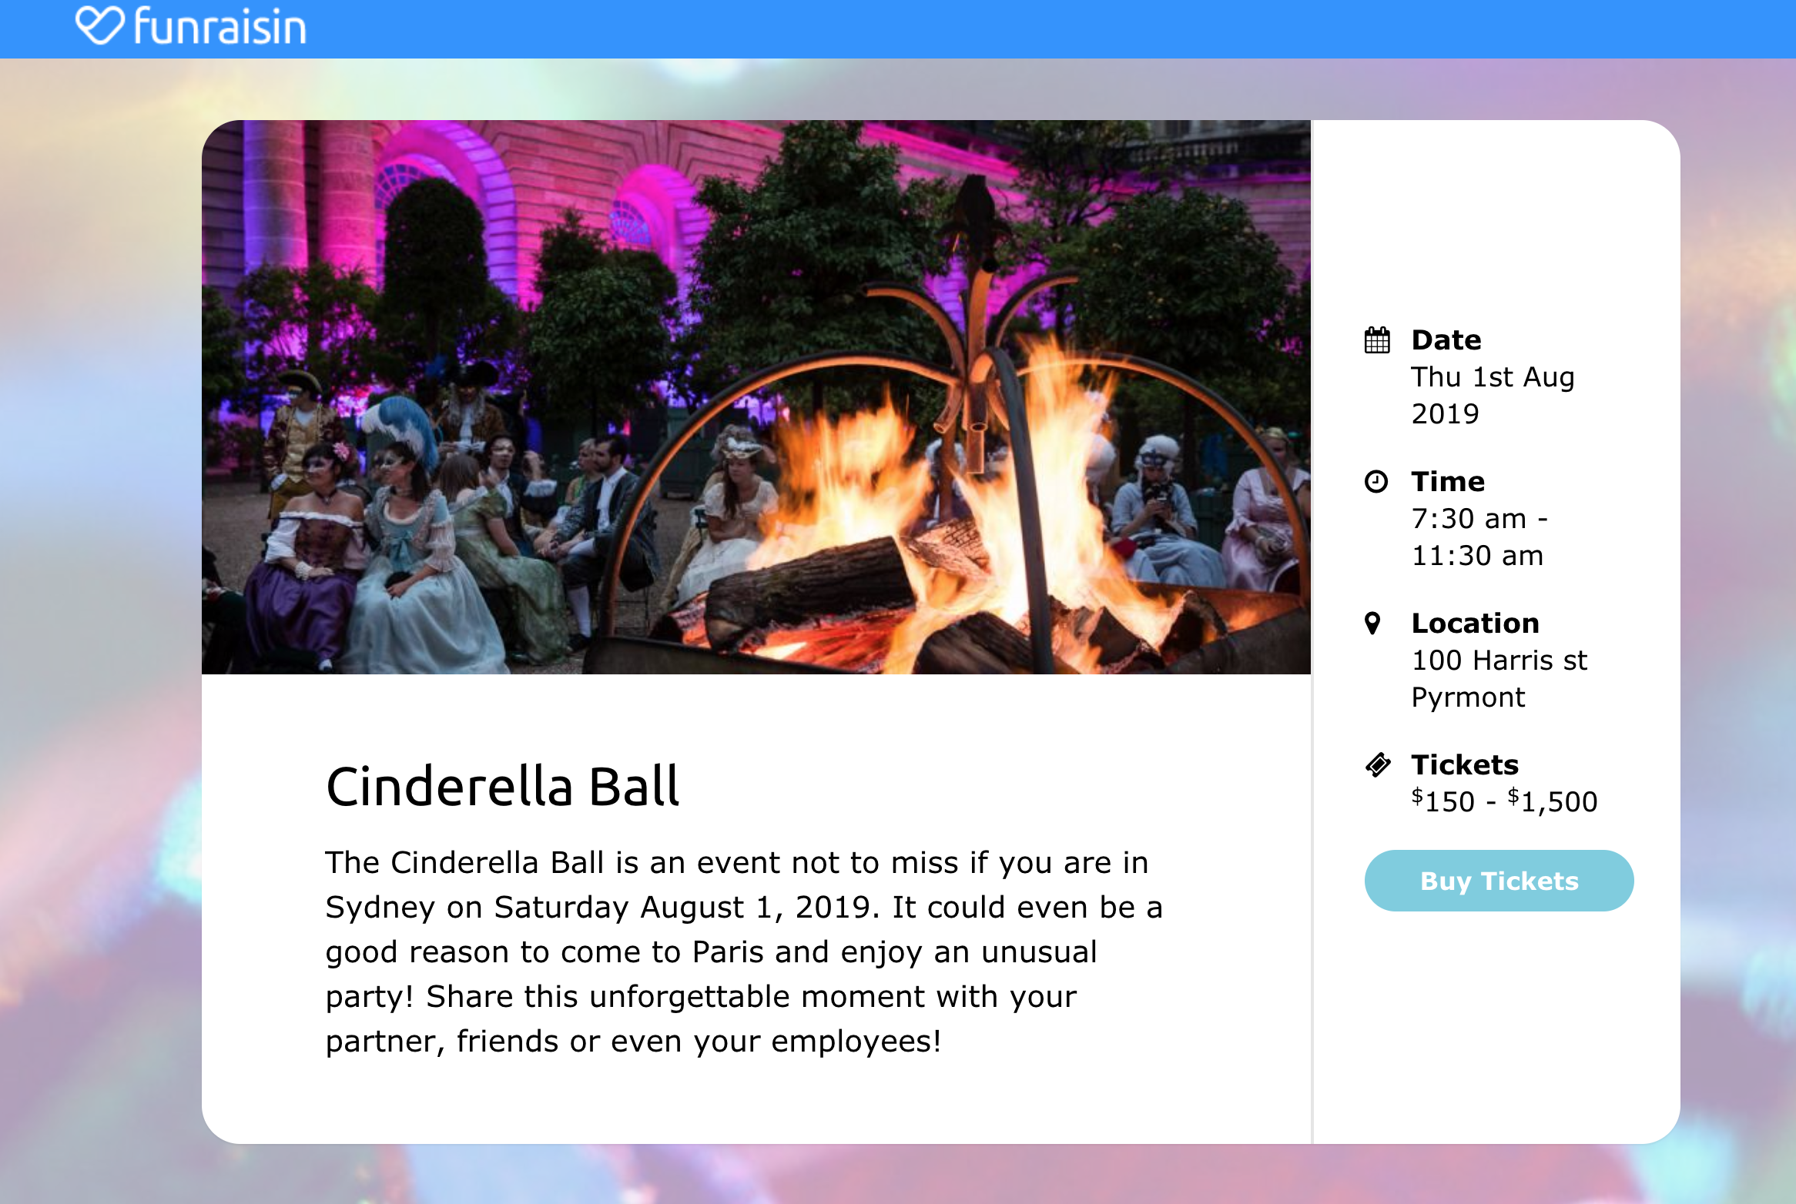Click the funraisin heart logo icon
The height and width of the screenshot is (1204, 1796).
click(100, 25)
